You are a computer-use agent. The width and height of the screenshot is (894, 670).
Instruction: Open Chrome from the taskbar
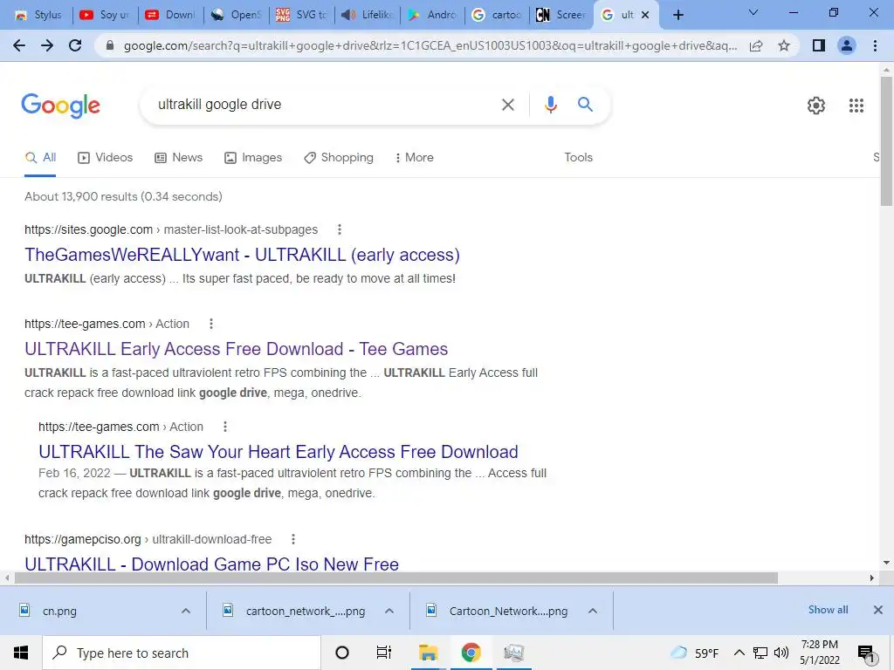click(x=471, y=653)
